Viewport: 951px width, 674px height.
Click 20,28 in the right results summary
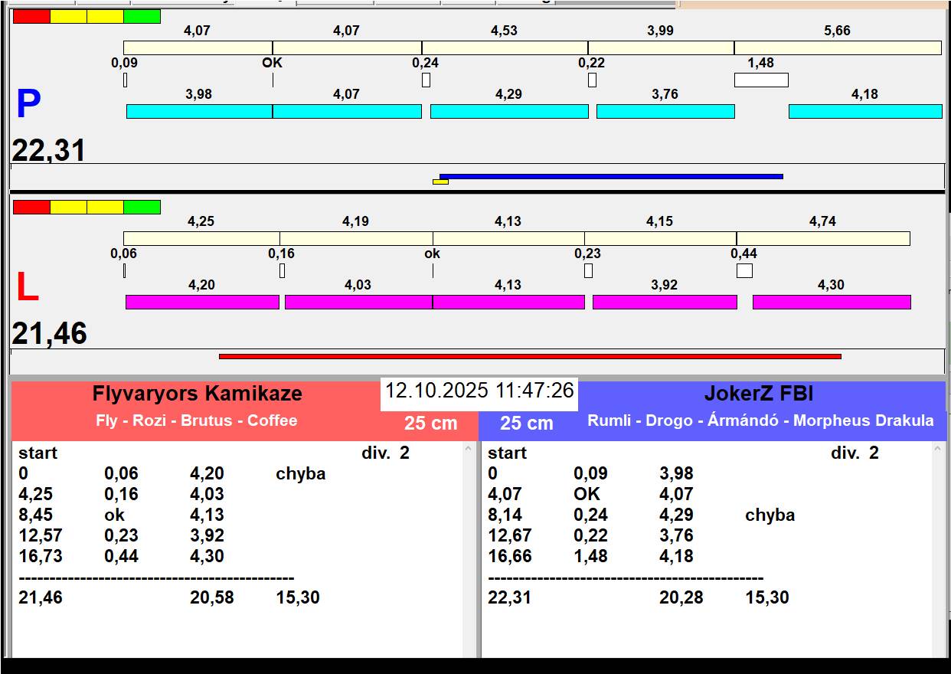pyautogui.click(x=681, y=597)
